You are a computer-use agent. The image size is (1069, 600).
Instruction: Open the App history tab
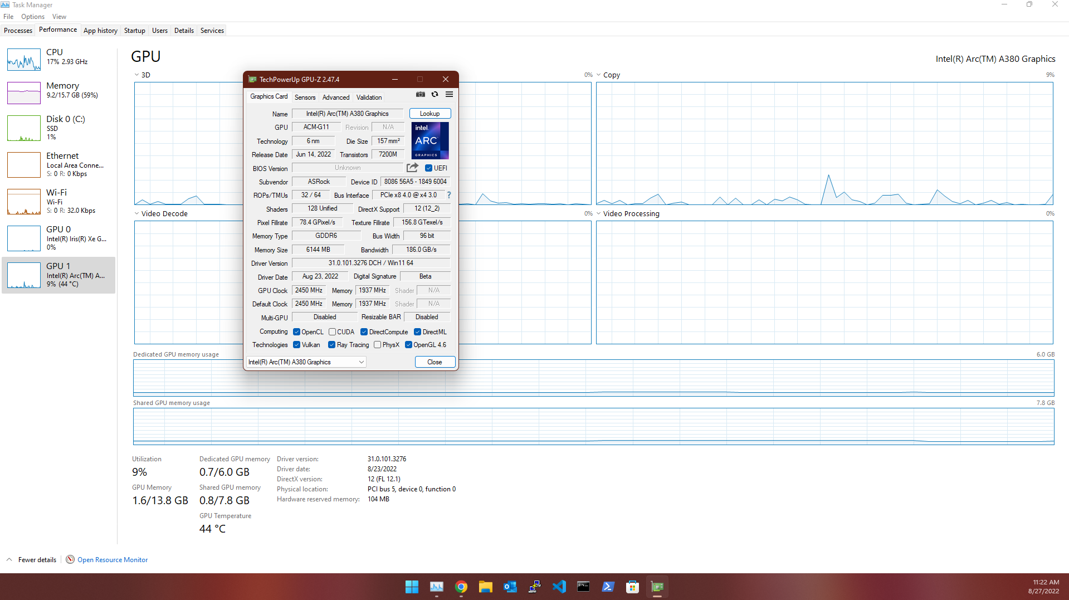(x=100, y=31)
